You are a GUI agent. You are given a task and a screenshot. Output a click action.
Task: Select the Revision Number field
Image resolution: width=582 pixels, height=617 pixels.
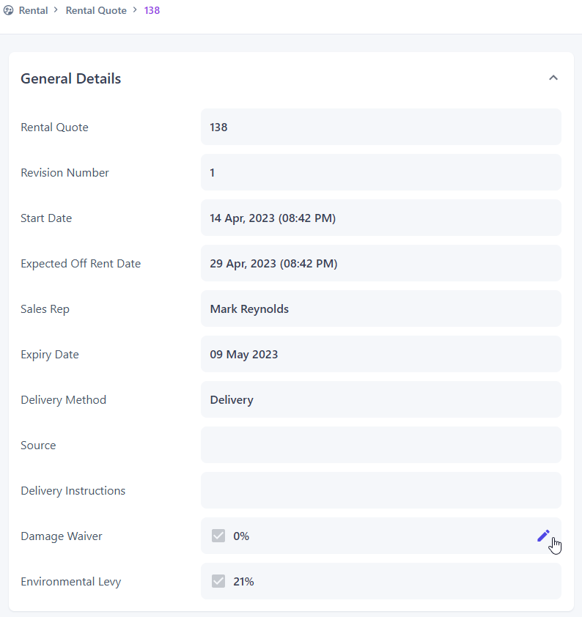click(380, 172)
